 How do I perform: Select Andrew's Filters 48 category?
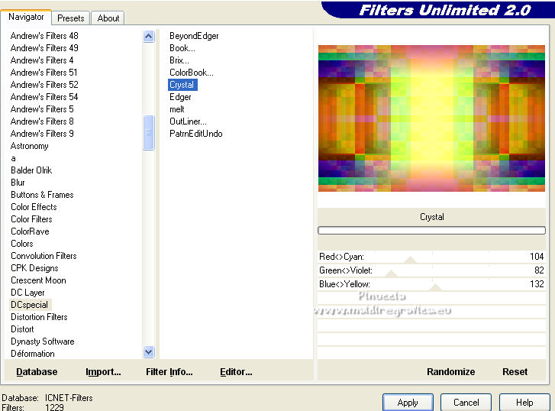(x=44, y=36)
